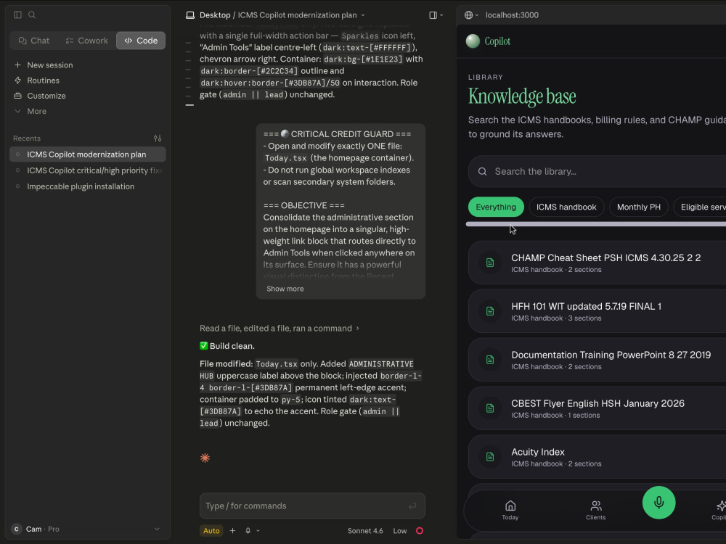
Task: Show more of the user prompt
Action: coord(285,289)
